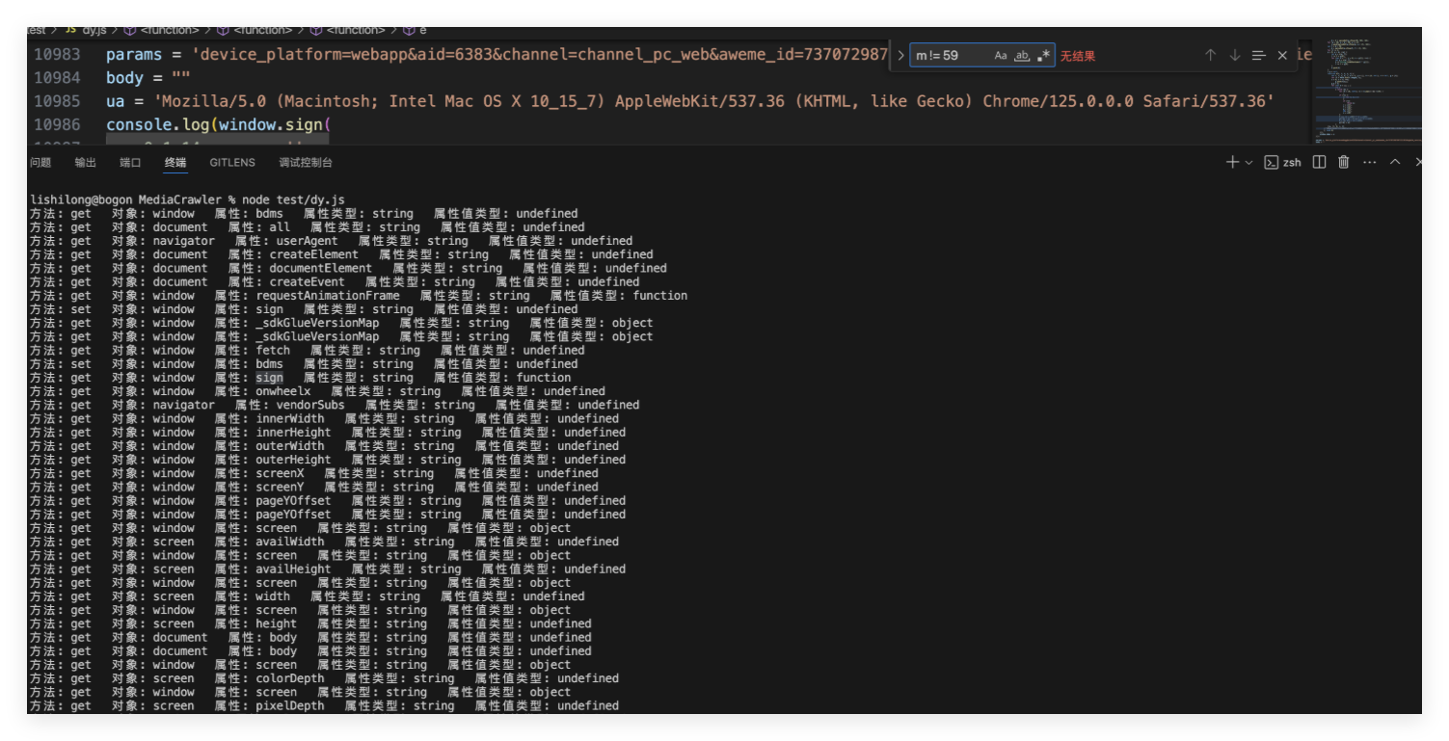The image size is (1449, 741).
Task: Click the 'node test/dy.js' command in terminal
Action: pyautogui.click(x=293, y=199)
